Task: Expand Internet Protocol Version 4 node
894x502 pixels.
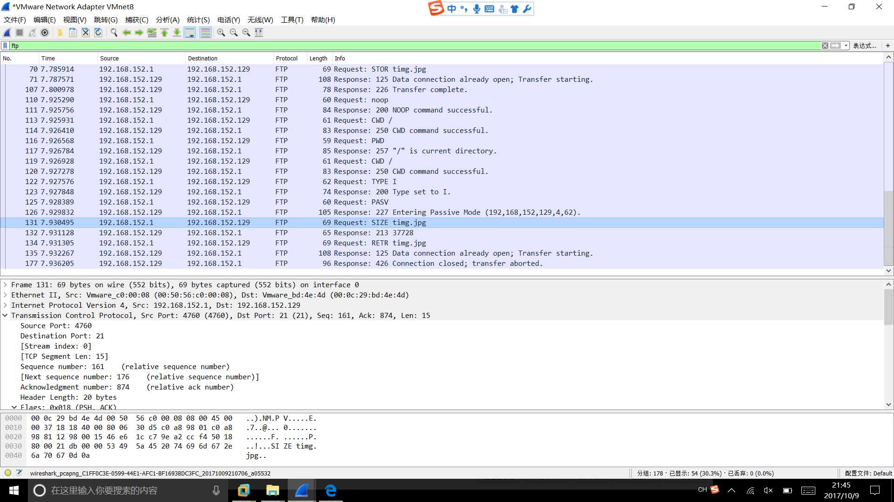Action: [x=5, y=305]
